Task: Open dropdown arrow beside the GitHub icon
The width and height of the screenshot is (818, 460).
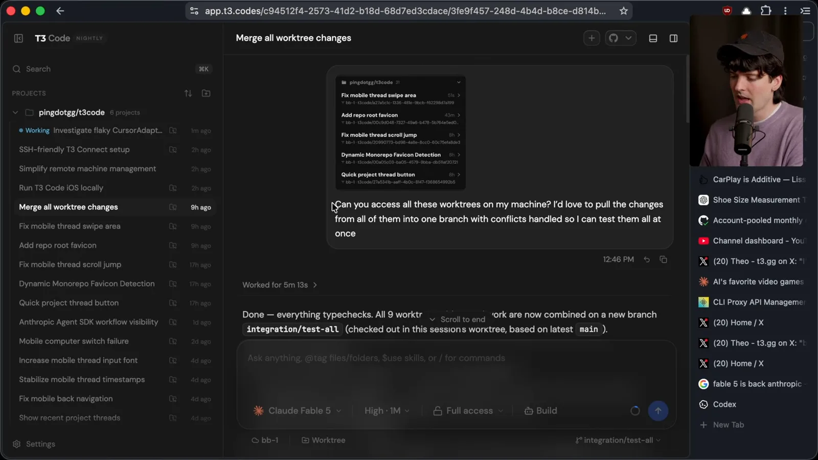Action: click(628, 38)
